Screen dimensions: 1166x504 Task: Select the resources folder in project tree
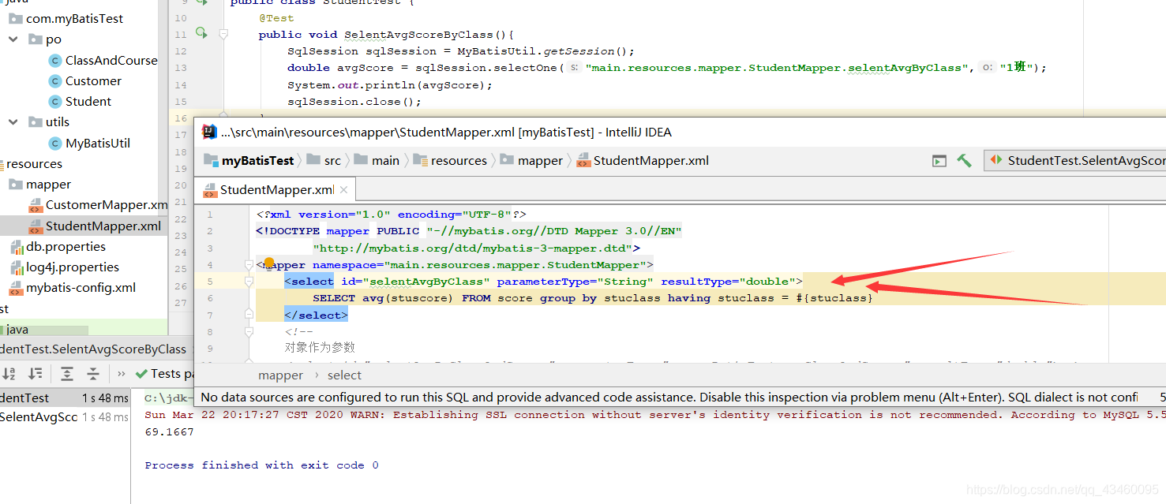coord(34,163)
